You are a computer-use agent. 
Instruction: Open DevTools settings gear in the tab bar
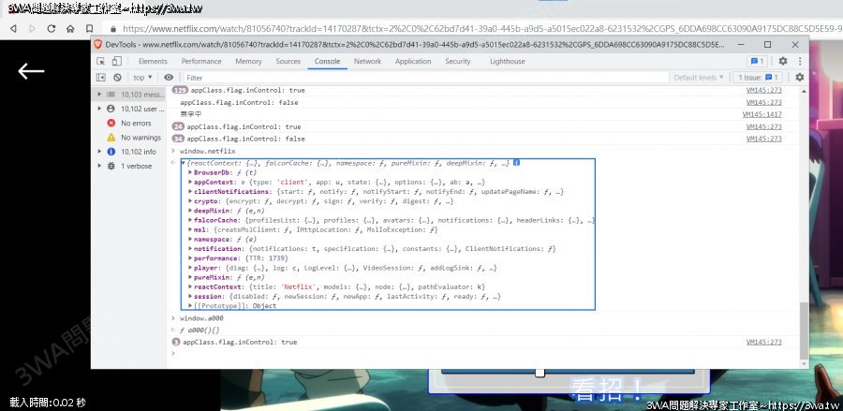point(783,62)
